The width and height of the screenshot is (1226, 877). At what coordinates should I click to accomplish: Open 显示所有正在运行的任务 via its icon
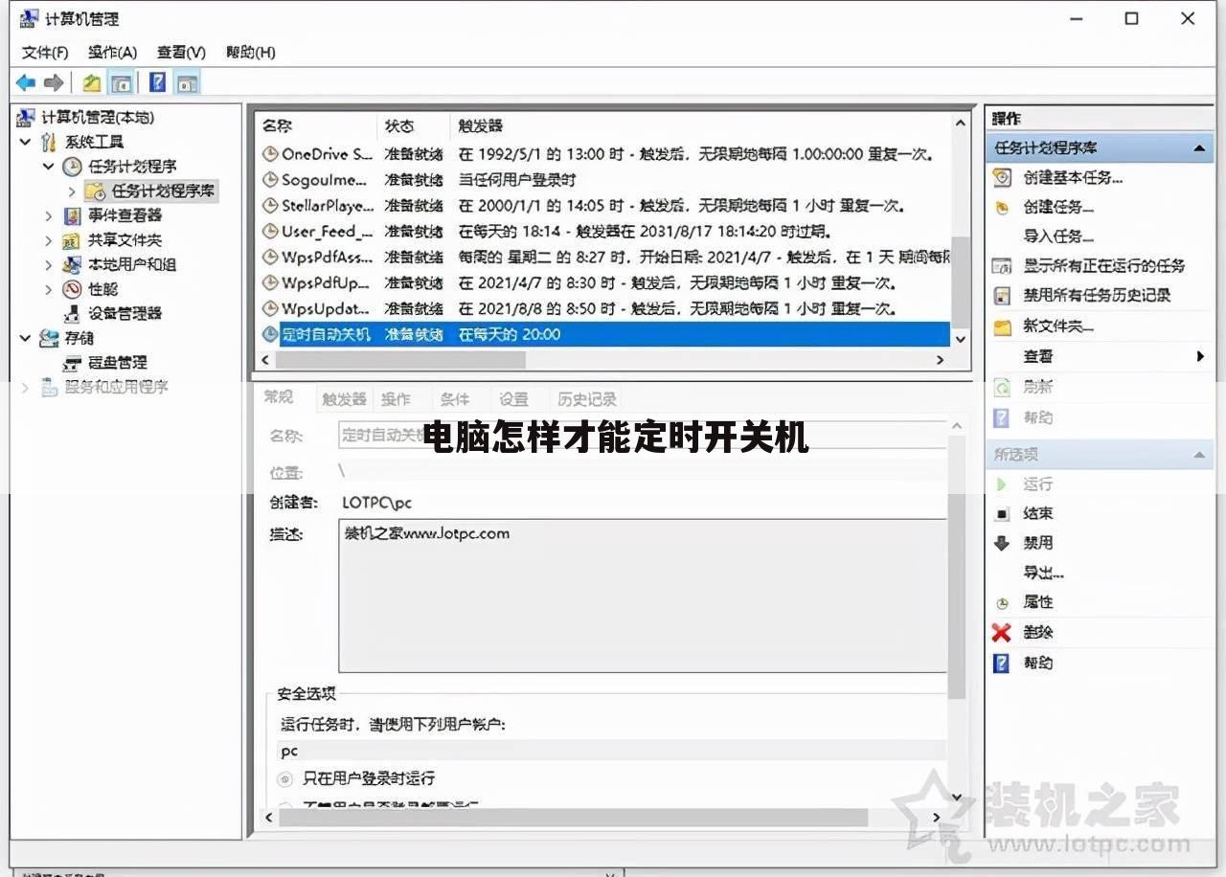[x=1001, y=266]
